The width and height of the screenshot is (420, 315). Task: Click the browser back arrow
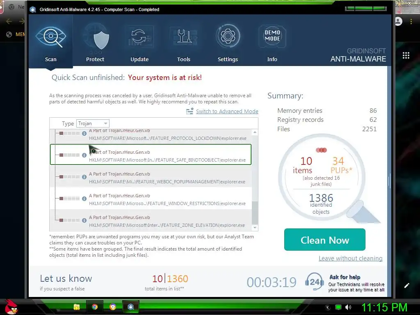click(9, 21)
